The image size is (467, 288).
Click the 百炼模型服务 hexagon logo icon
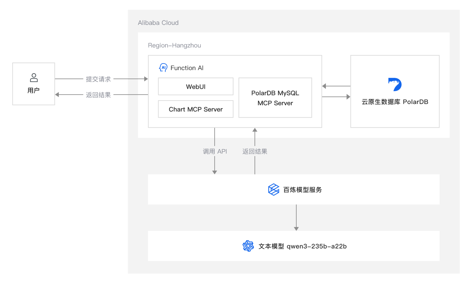274,190
